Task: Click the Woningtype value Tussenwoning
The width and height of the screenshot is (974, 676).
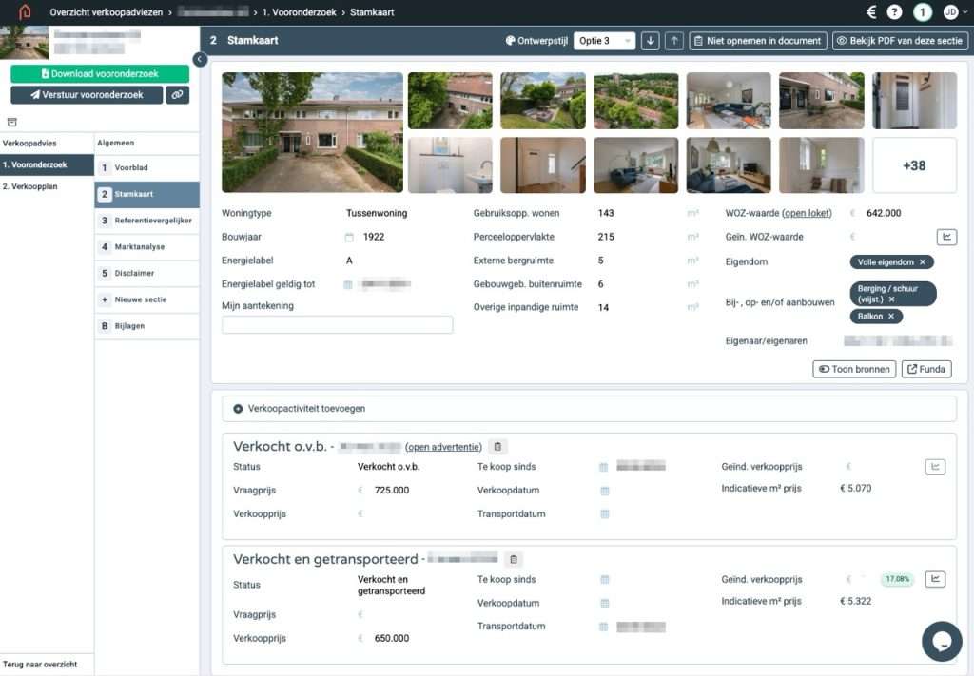Action: pyautogui.click(x=377, y=213)
